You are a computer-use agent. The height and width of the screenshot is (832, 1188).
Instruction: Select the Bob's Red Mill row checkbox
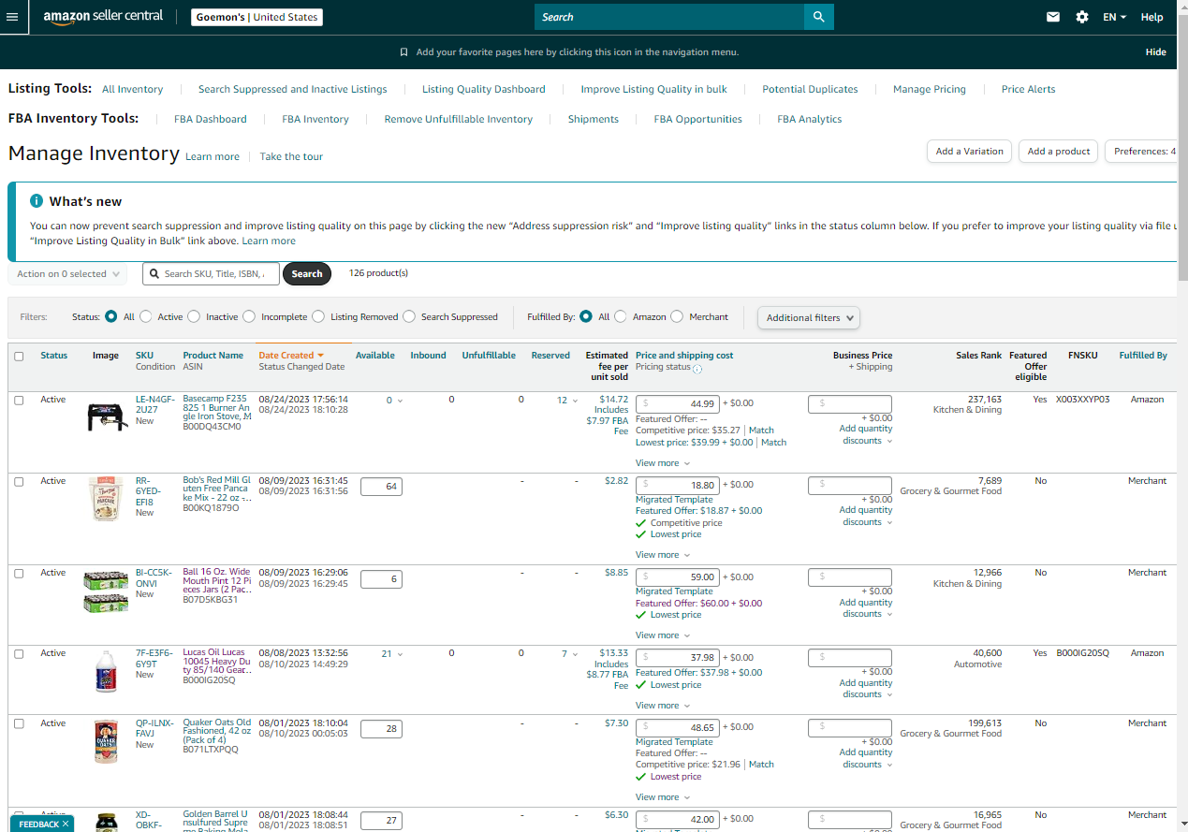coord(19,481)
